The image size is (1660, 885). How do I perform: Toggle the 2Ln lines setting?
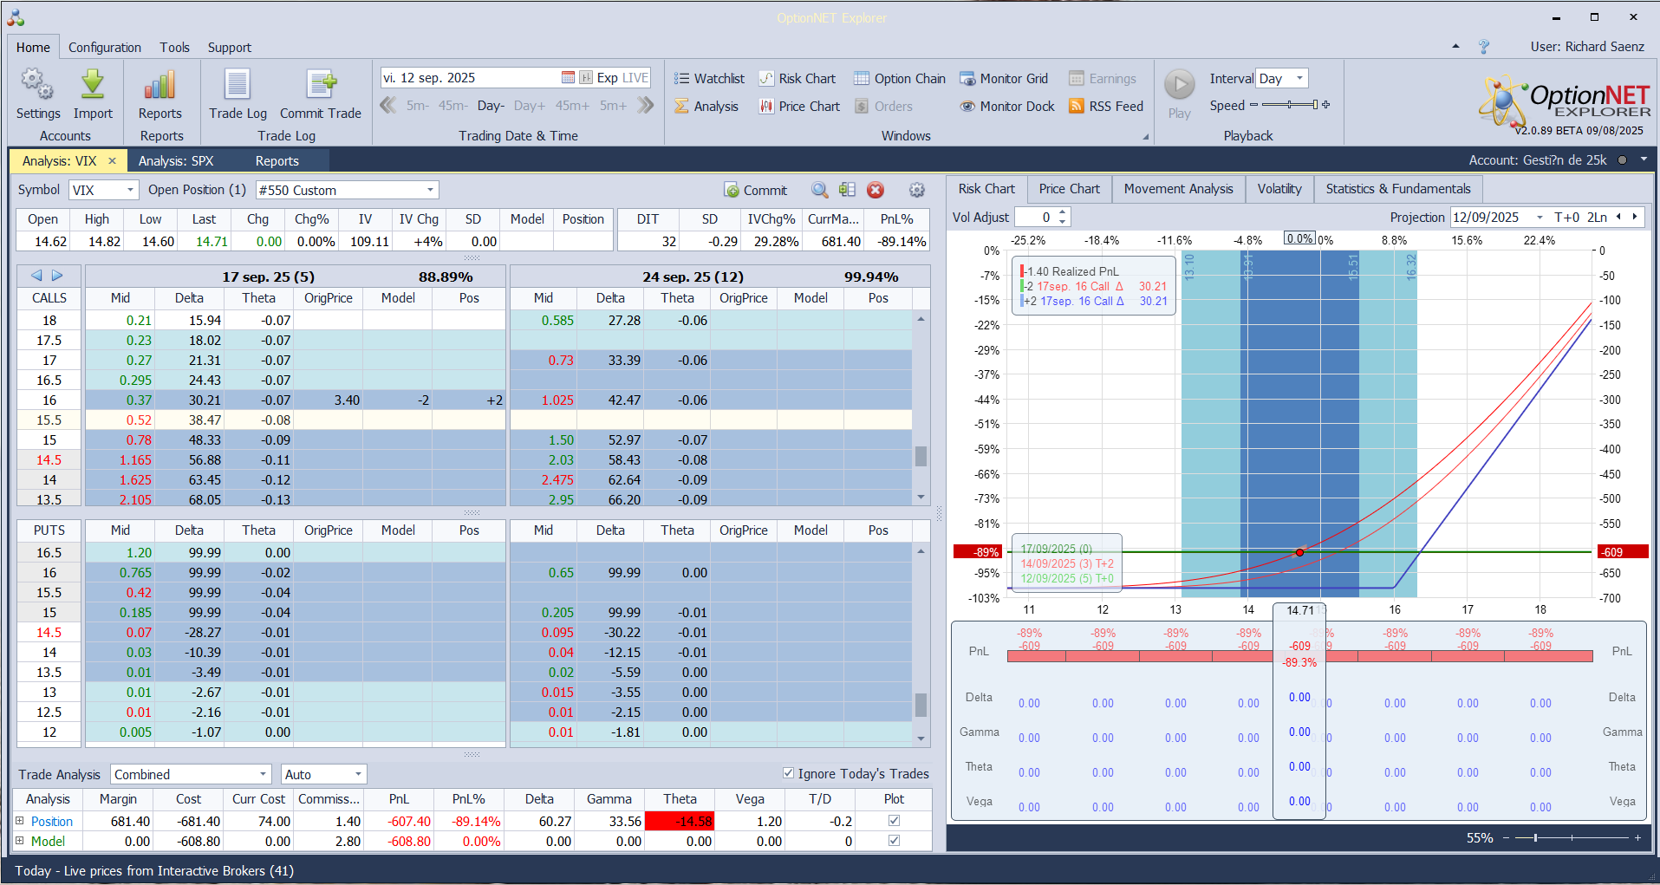1597,217
